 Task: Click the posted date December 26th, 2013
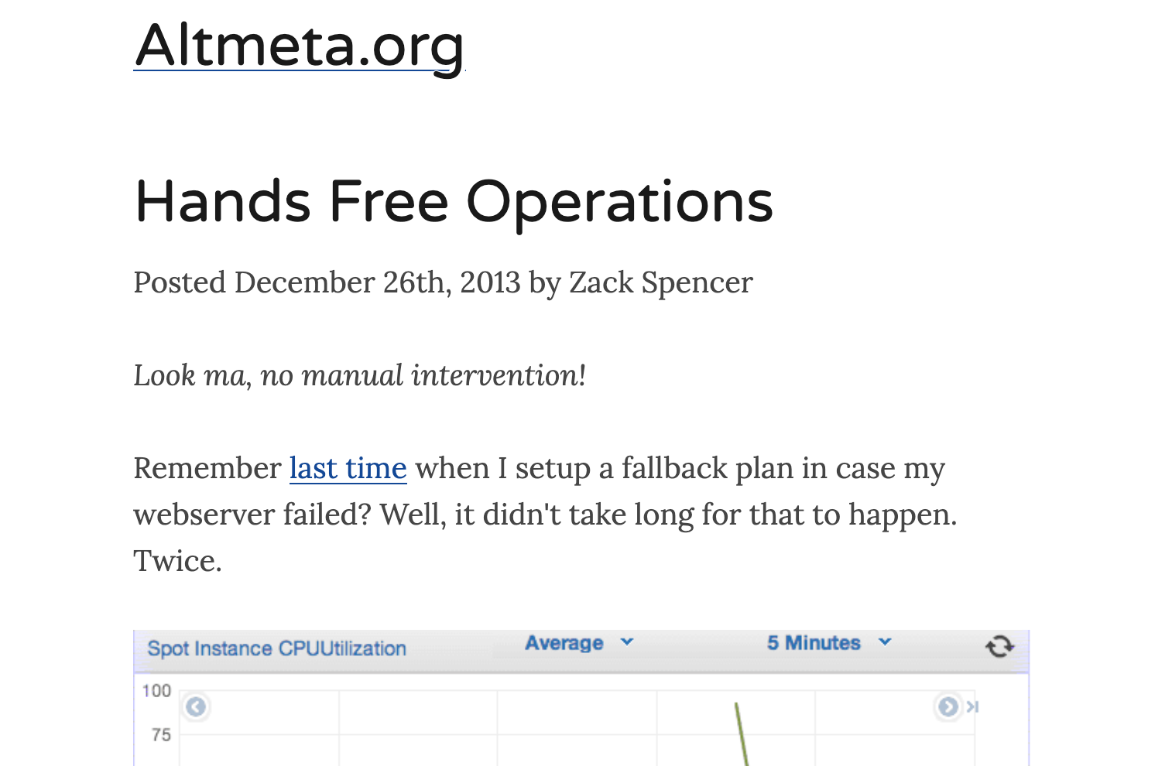(x=378, y=282)
